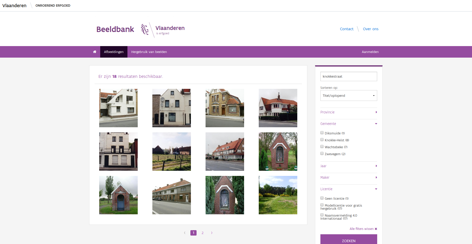Screen dimensions: 472x244
Task: Open the Sorteren op Titel/oplopend dropdown
Action: [x=349, y=96]
